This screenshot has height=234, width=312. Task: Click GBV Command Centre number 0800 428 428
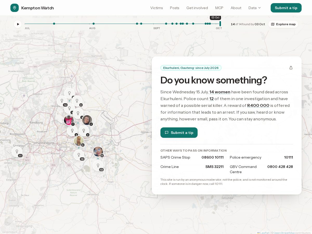280,167
